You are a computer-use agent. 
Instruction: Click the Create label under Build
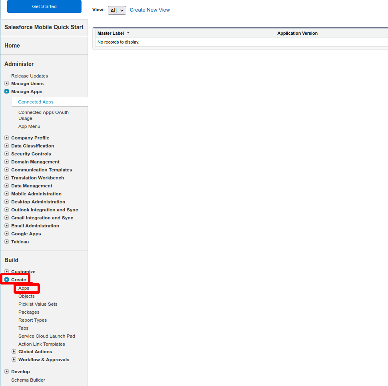tap(18, 280)
